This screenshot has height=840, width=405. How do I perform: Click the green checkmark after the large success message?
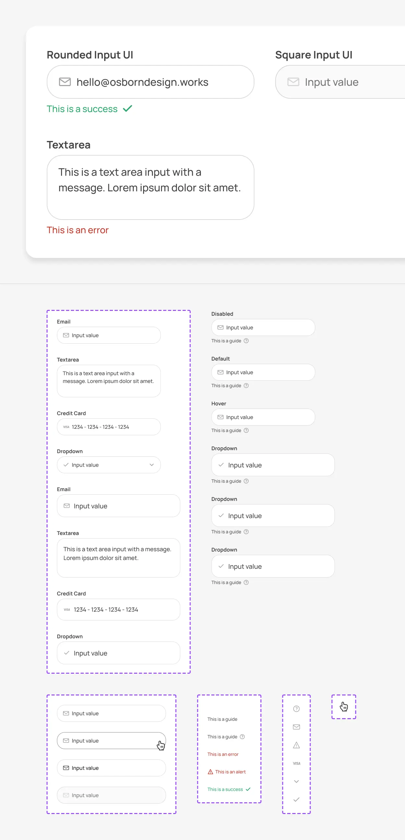(128, 108)
